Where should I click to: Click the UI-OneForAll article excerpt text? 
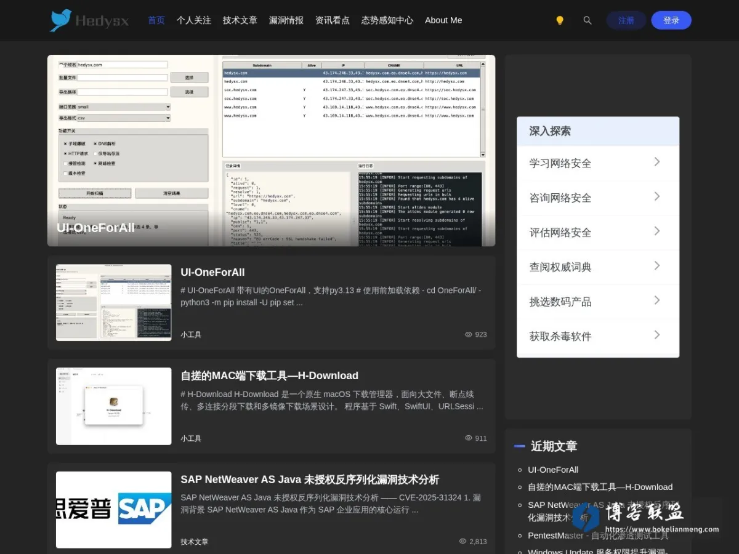[x=331, y=297]
